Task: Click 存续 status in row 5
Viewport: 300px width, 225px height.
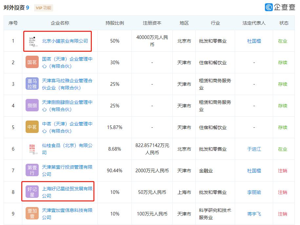Action: (x=282, y=127)
